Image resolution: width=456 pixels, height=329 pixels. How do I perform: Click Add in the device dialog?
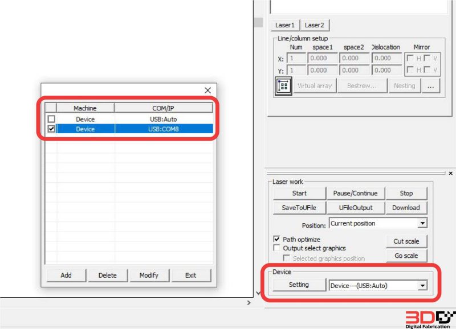click(66, 275)
